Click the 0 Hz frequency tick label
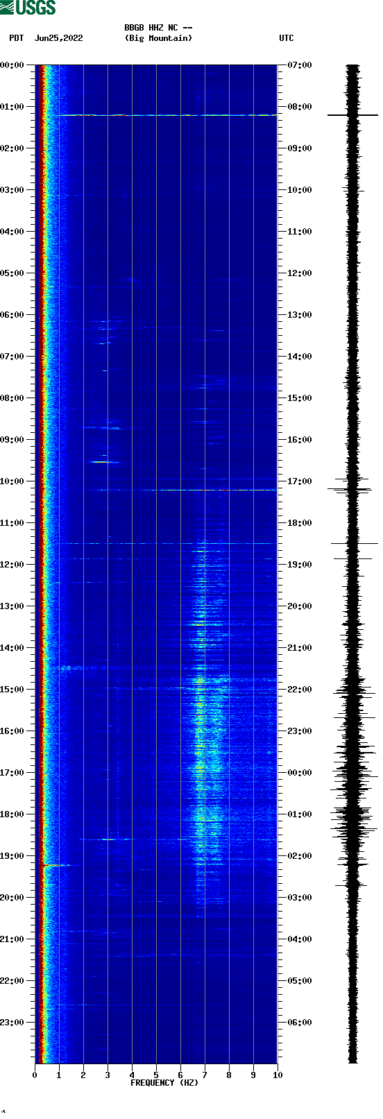Screen dimensions: 383x1119 coord(35,1075)
